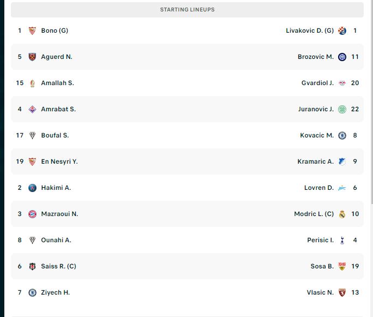Click the Starting Lineups header bar

[x=187, y=10]
